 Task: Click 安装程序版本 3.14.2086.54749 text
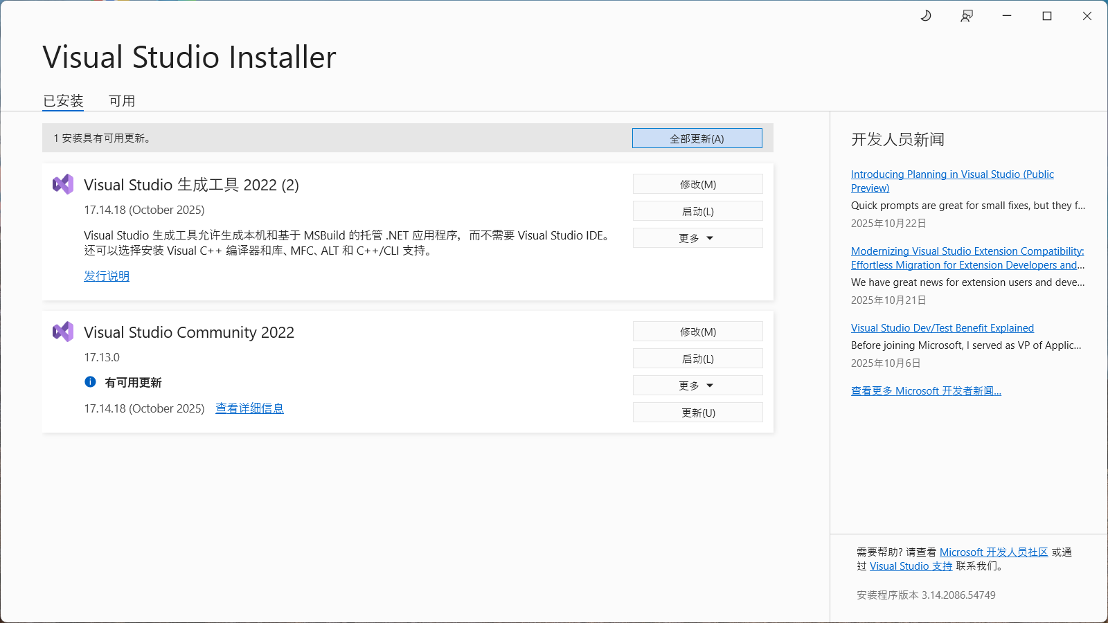[926, 595]
